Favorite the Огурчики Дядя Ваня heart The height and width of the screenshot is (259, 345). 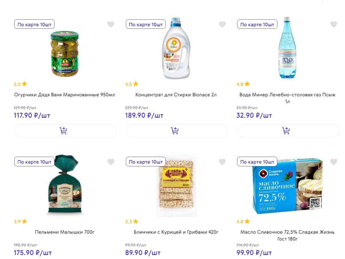pyautogui.click(x=111, y=25)
